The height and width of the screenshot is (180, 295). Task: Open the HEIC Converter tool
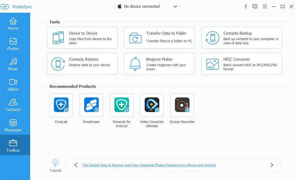pos(242,64)
